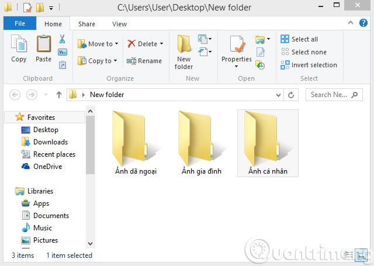Click Properties icon in title bar quick access
The width and height of the screenshot is (374, 266).
click(27, 7)
